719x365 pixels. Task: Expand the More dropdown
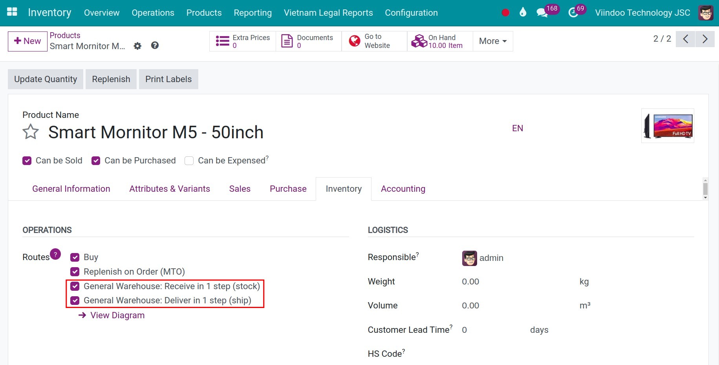pyautogui.click(x=492, y=41)
